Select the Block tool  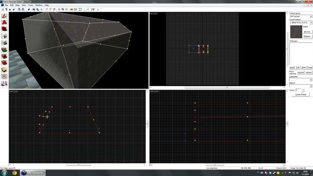(x=4, y=43)
